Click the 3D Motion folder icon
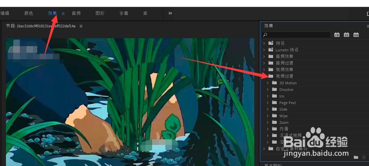 tap(274, 83)
